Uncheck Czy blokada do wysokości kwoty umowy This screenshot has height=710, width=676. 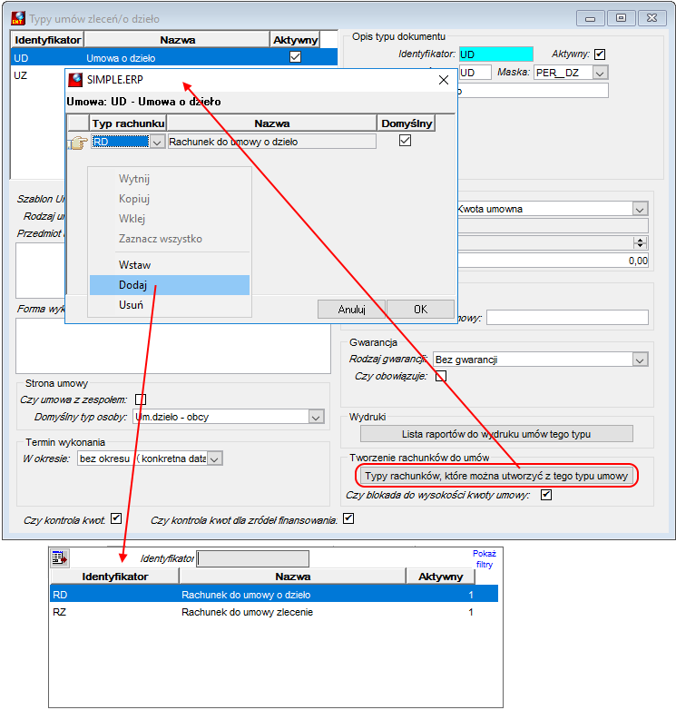point(546,495)
